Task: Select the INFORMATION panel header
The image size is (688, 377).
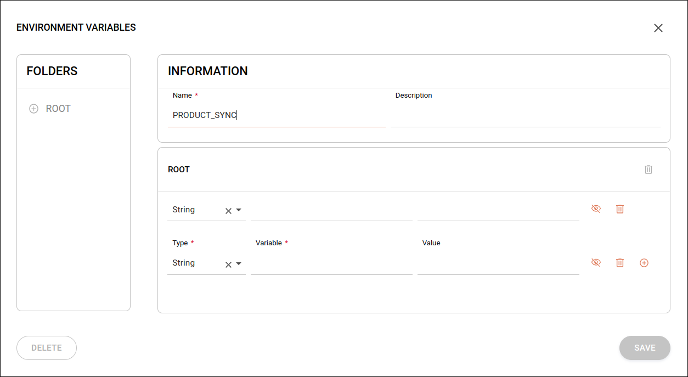Action: click(x=207, y=71)
